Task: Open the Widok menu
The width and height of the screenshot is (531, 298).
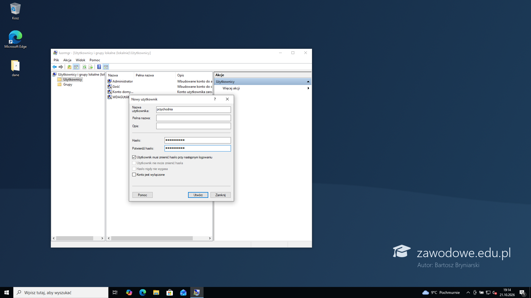Action: click(80, 60)
